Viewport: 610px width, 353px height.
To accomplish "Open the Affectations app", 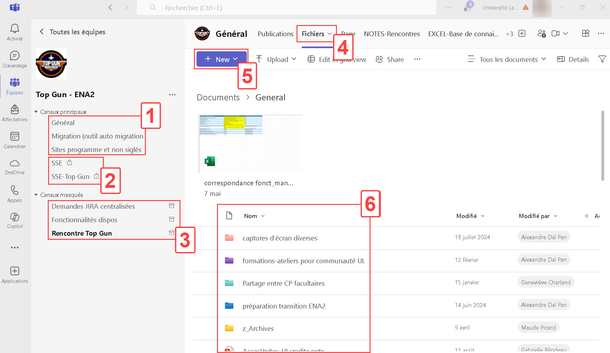I will tap(15, 113).
